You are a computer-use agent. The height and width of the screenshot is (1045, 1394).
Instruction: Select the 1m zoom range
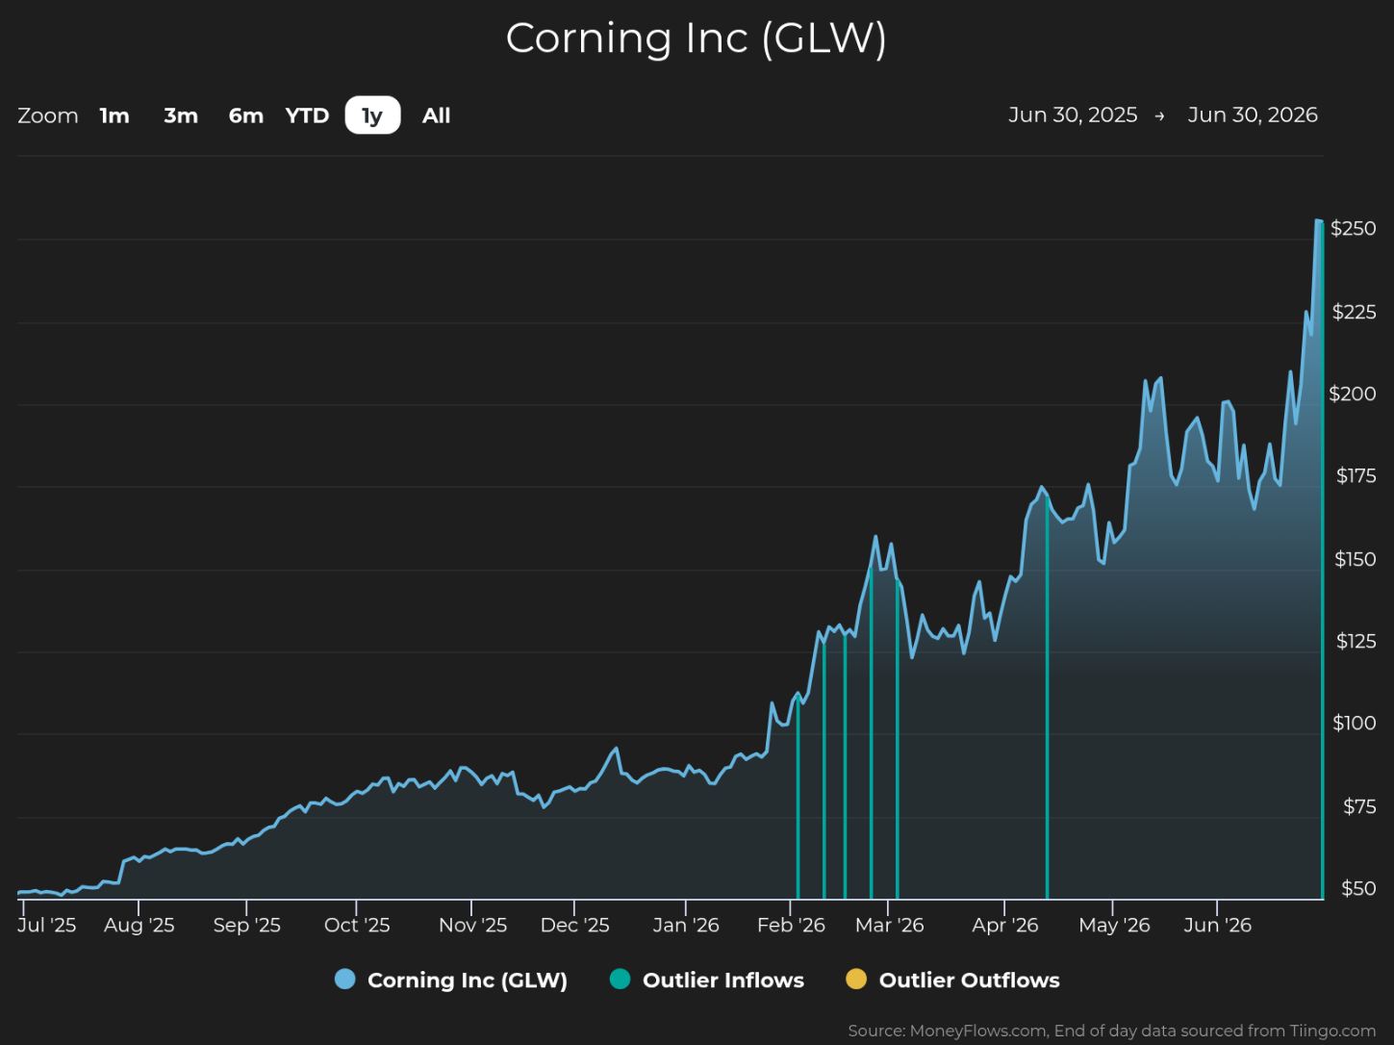(x=114, y=115)
